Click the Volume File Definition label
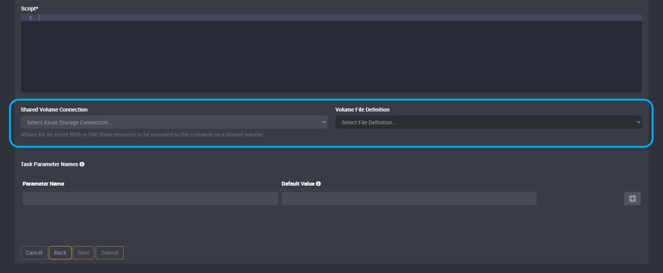The width and height of the screenshot is (663, 273). (x=362, y=110)
